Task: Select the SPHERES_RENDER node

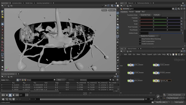Action: click(156, 73)
